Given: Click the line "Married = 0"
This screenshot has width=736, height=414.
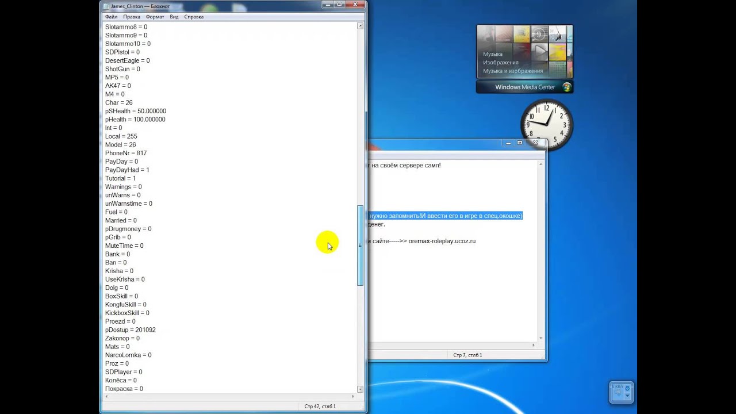Looking at the screenshot, I should (x=121, y=220).
